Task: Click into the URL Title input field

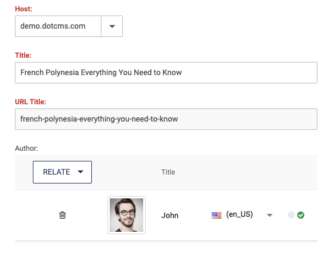Action: [x=166, y=119]
